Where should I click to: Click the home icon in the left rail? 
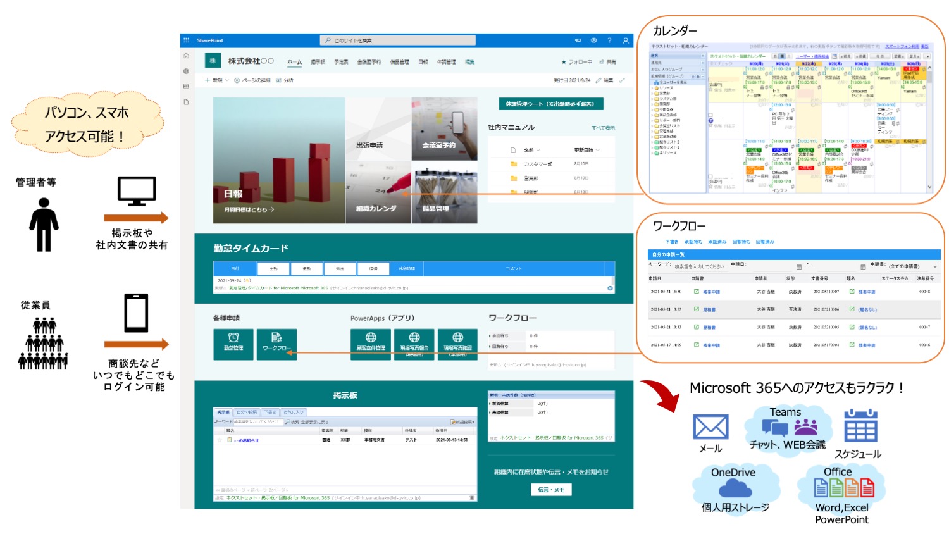click(x=186, y=56)
